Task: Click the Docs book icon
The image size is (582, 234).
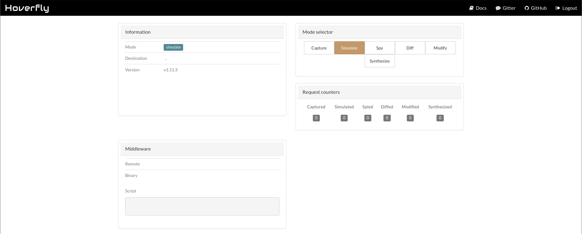Action: tap(471, 8)
